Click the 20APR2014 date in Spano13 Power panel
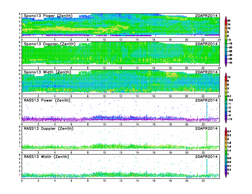The width and height of the screenshot is (252, 194). pyautogui.click(x=206, y=16)
